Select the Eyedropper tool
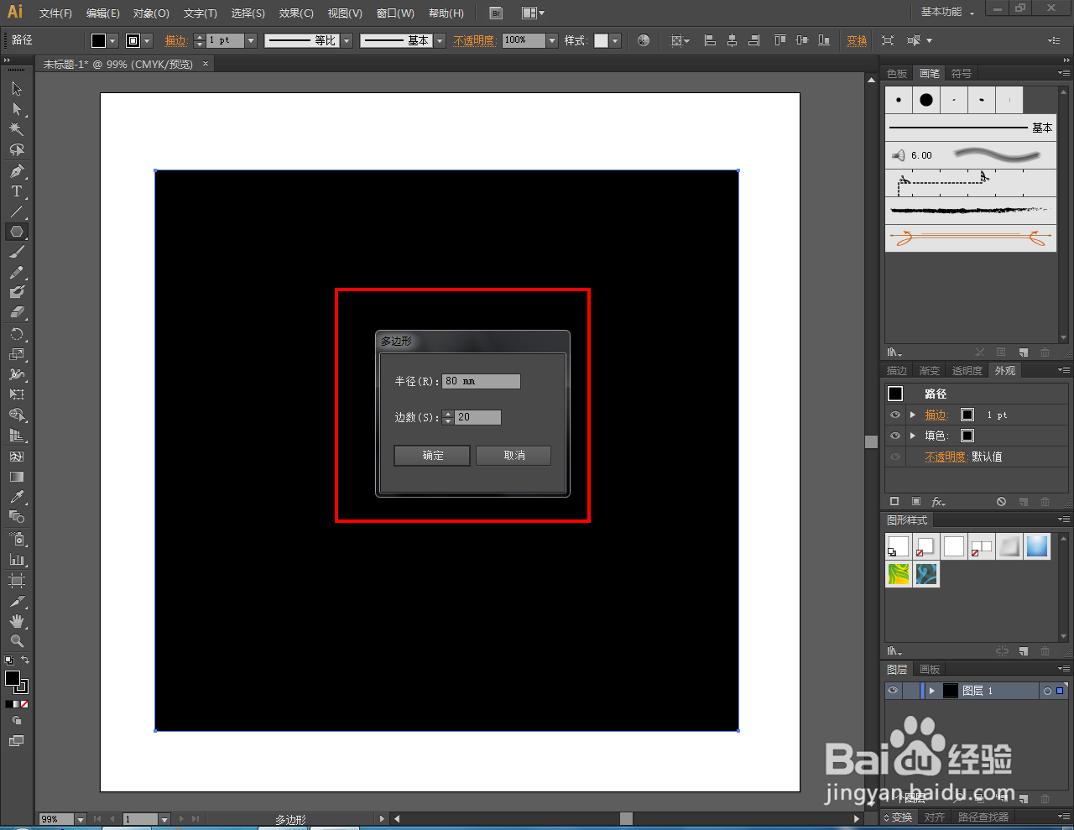This screenshot has height=830, width=1074. pyautogui.click(x=17, y=497)
